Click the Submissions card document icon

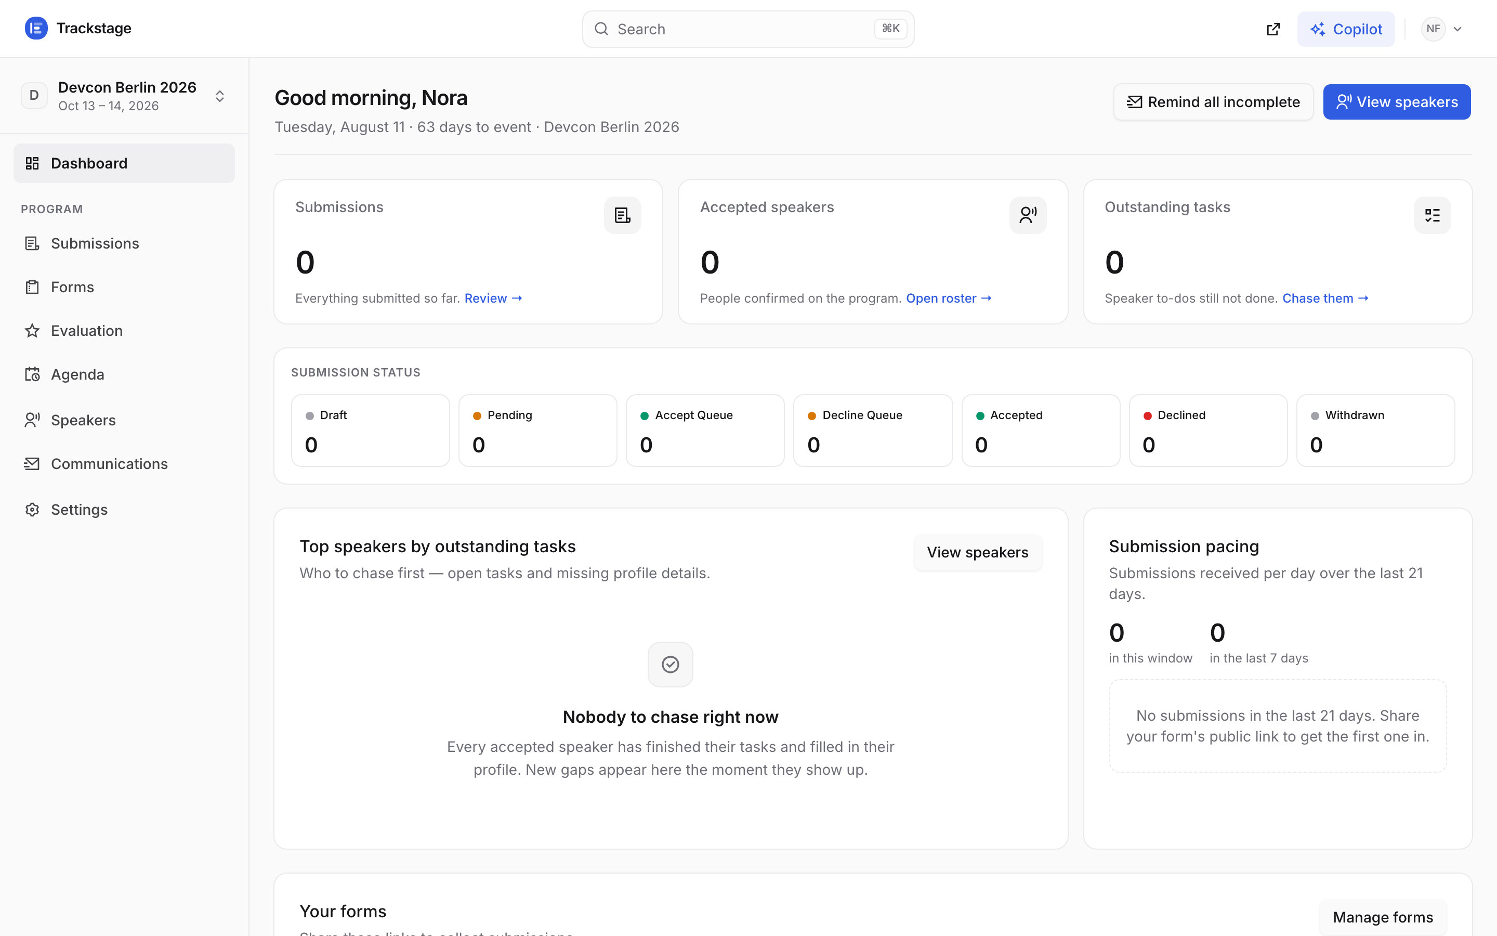pos(622,215)
